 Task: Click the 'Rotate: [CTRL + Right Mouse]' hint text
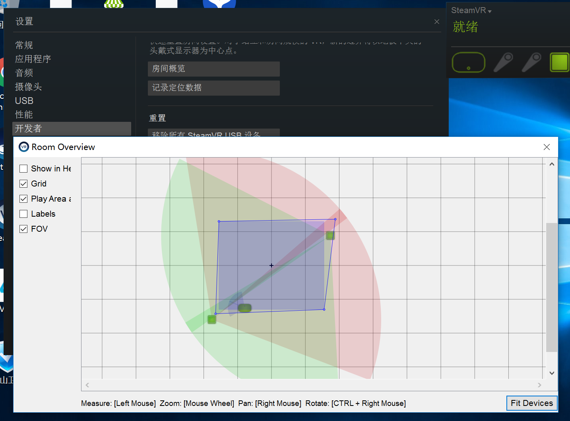pos(356,404)
